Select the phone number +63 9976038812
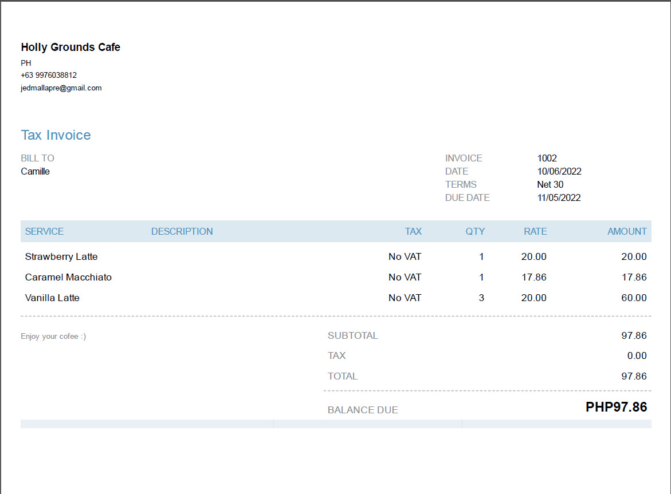The height and width of the screenshot is (494, 671). coord(49,75)
